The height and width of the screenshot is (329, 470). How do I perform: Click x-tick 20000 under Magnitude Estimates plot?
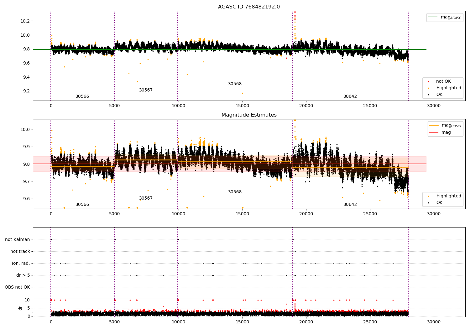point(306,214)
